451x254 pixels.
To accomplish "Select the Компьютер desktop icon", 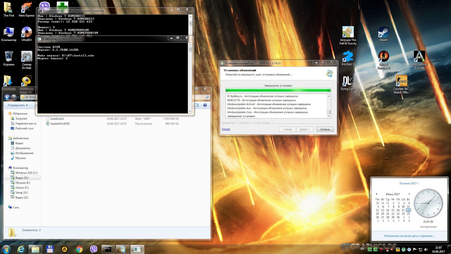I will tap(9, 34).
